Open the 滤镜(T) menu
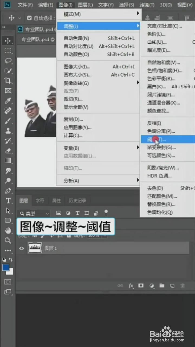 (x=147, y=5)
